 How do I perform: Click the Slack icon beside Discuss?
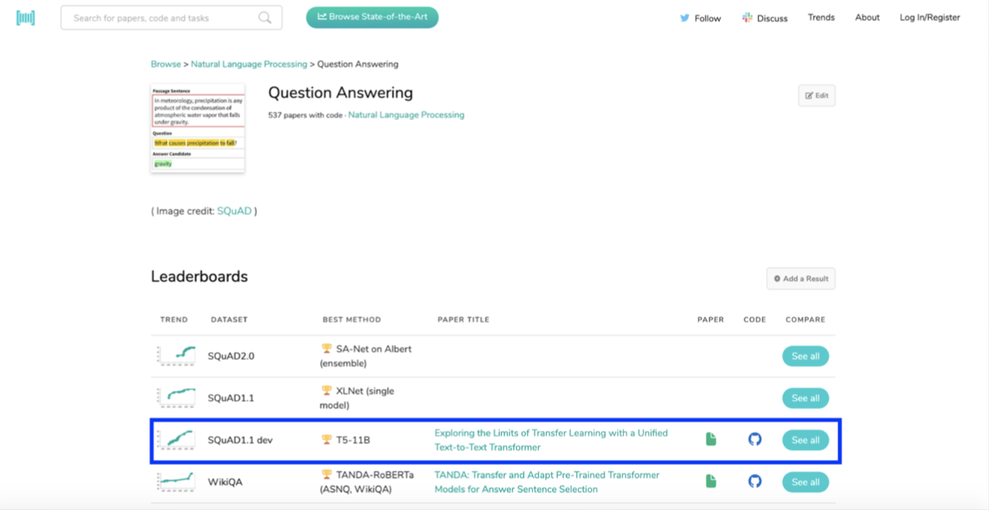click(747, 17)
